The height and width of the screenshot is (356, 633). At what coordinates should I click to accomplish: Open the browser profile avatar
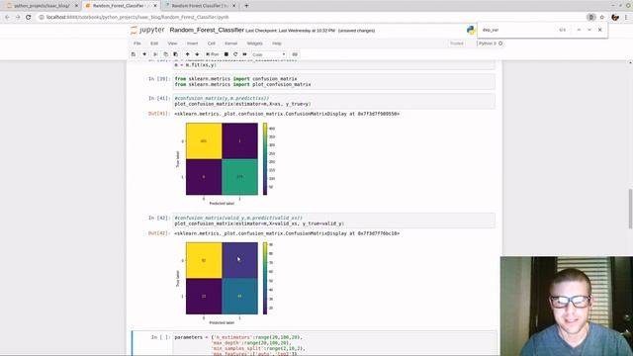(x=615, y=17)
